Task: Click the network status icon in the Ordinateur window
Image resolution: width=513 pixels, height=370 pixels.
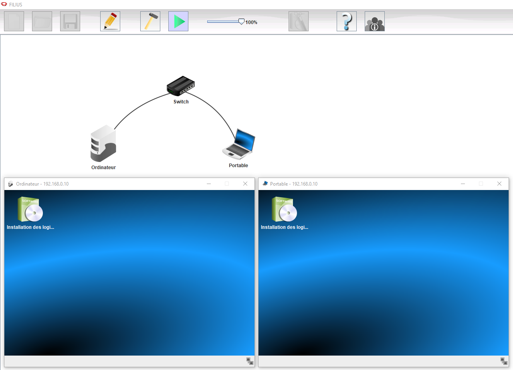Action: click(250, 361)
